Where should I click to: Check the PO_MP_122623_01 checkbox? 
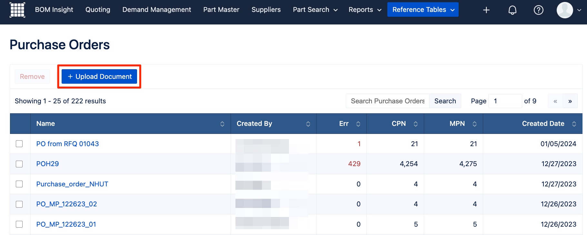[x=19, y=224]
